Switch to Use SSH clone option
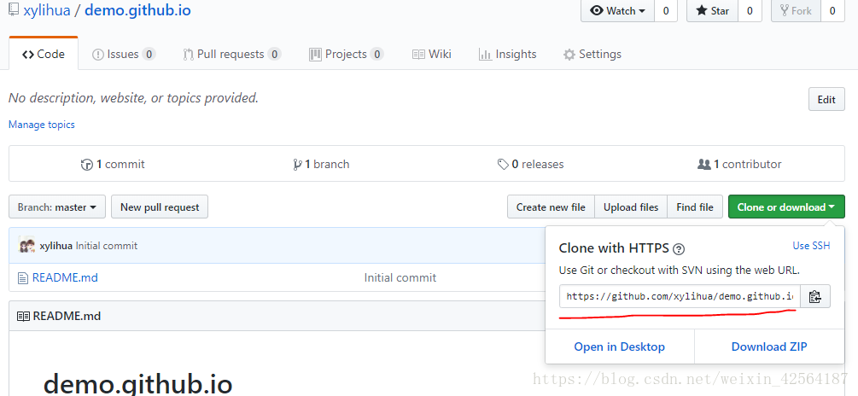 pos(812,246)
